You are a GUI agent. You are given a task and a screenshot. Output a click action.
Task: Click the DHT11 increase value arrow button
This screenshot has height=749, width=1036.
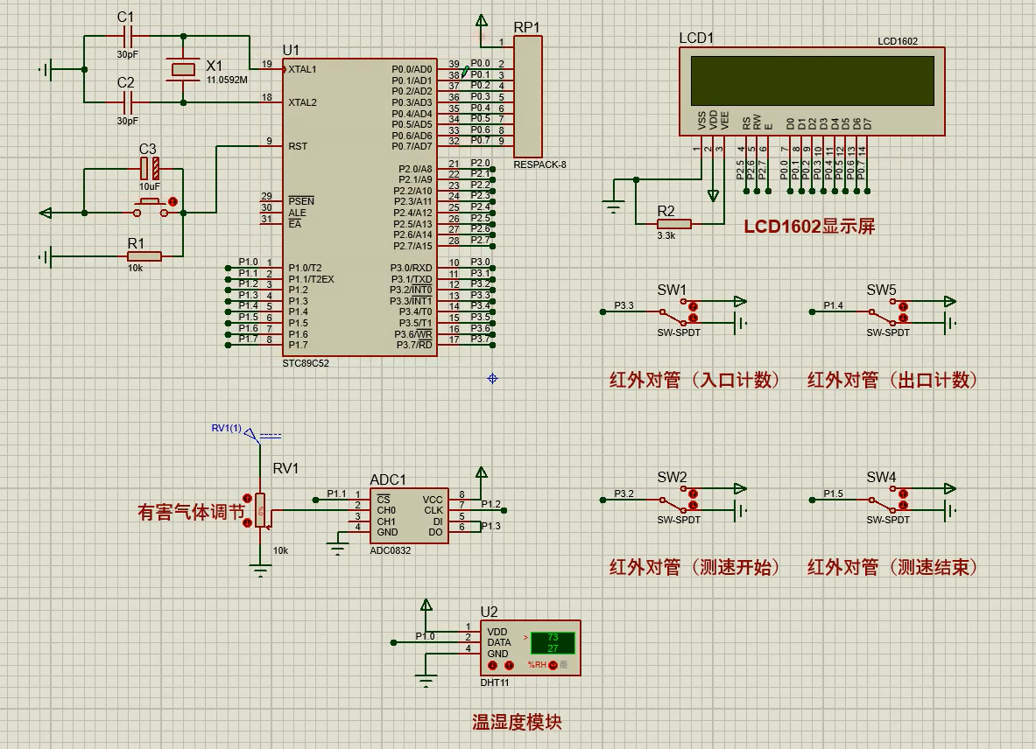coord(509,666)
